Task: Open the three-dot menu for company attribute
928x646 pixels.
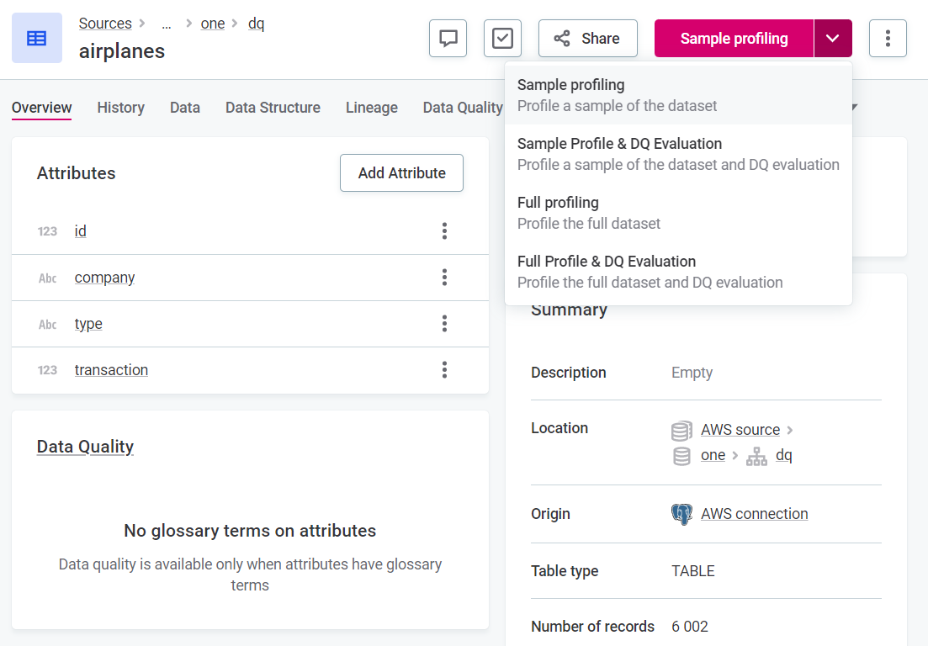Action: 444,278
